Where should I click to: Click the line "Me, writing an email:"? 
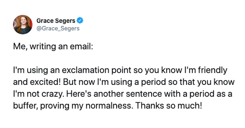click(x=53, y=47)
